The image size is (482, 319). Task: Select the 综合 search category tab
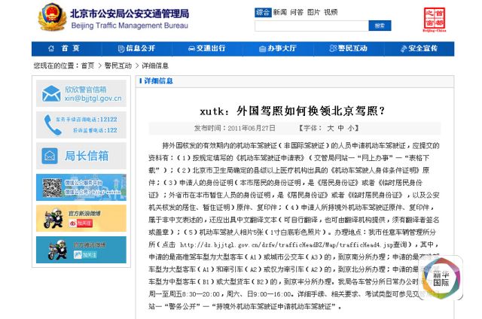pyautogui.click(x=262, y=12)
